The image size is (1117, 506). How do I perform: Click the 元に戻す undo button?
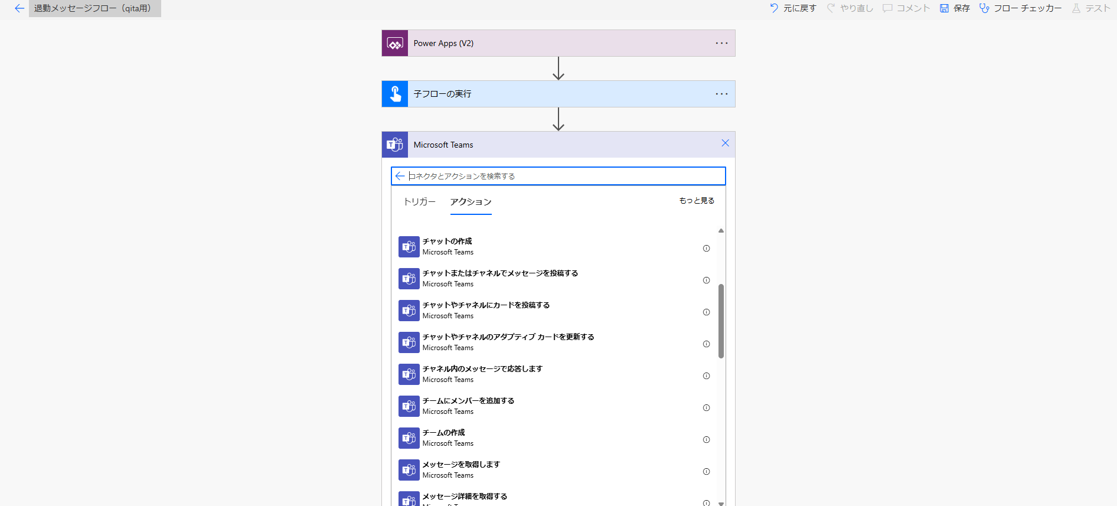(793, 8)
